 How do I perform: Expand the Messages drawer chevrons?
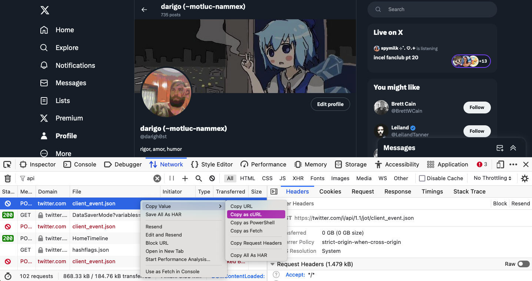[x=513, y=148]
